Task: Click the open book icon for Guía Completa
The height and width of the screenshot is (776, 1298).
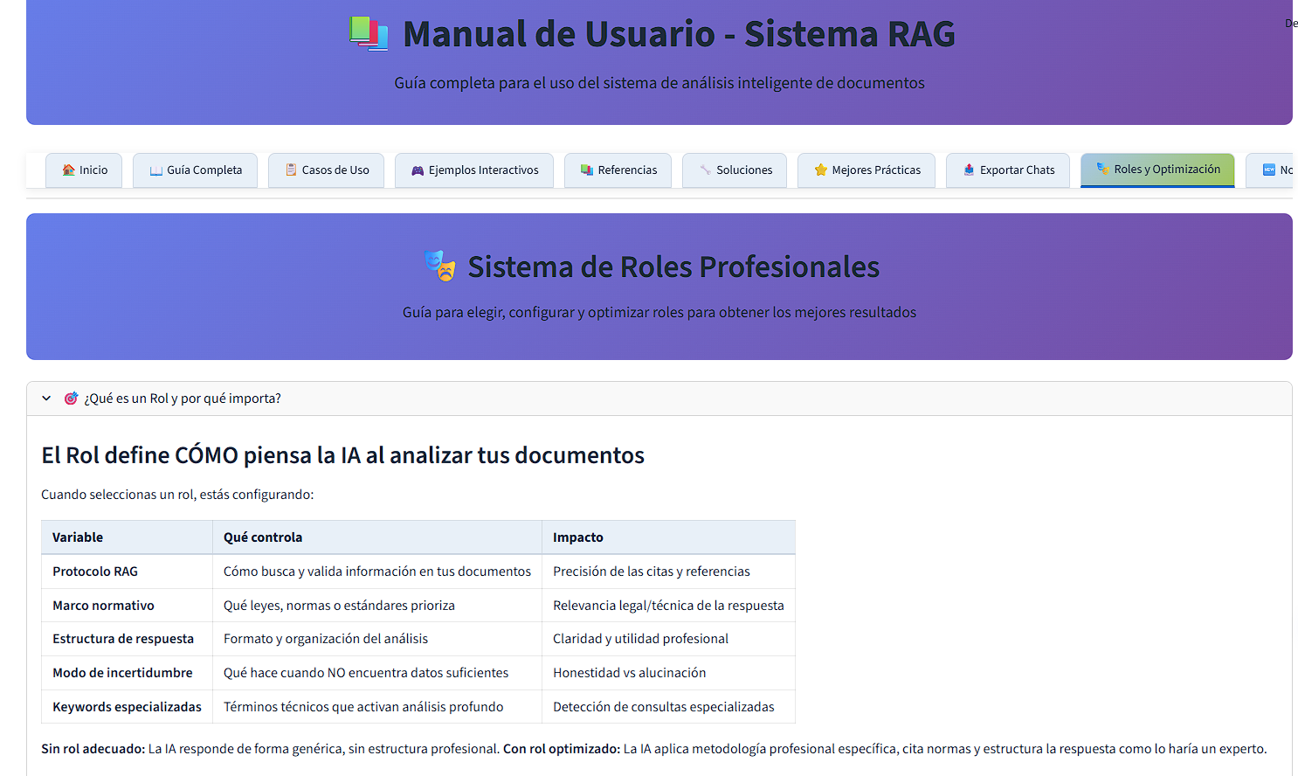Action: coord(156,170)
